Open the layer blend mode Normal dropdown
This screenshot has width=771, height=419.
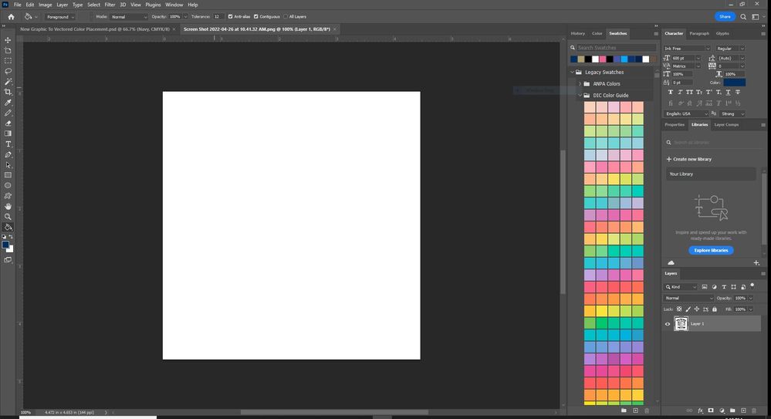[688, 298]
